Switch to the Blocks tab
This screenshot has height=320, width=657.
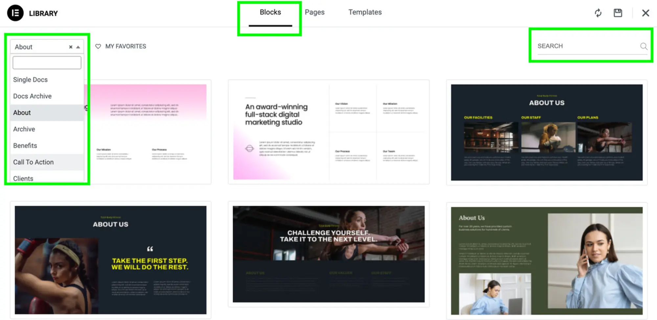pos(270,12)
